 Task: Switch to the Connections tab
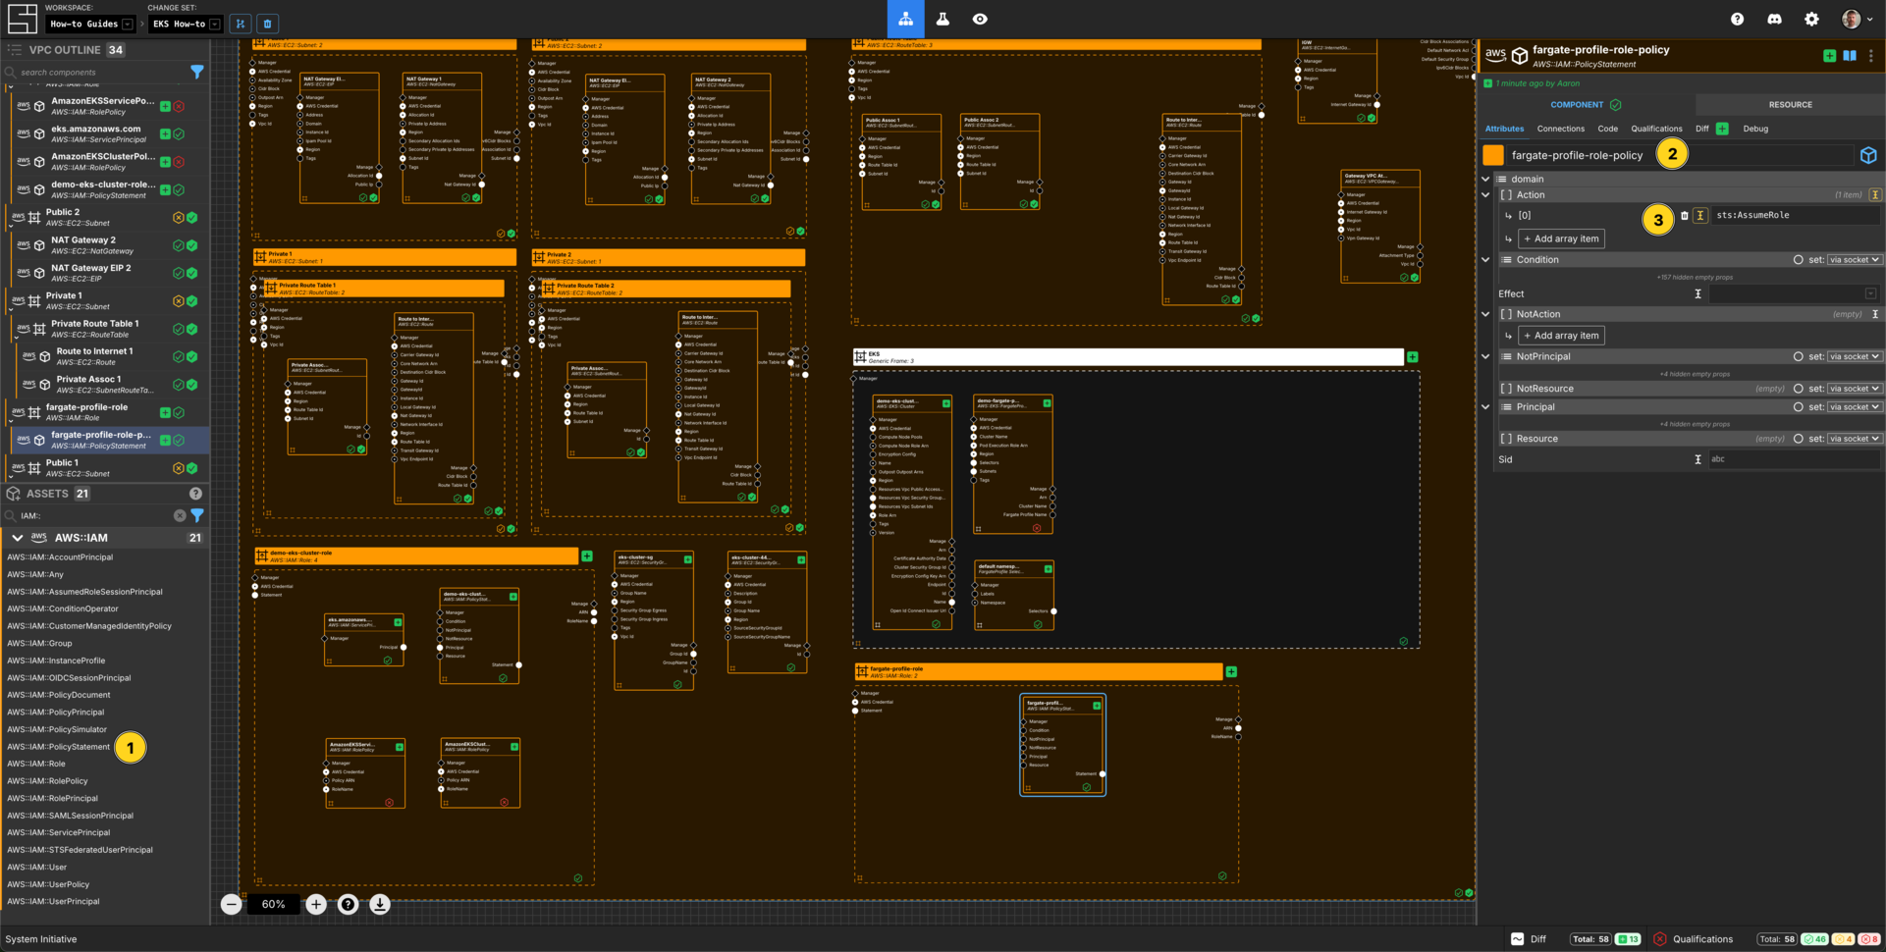point(1560,129)
